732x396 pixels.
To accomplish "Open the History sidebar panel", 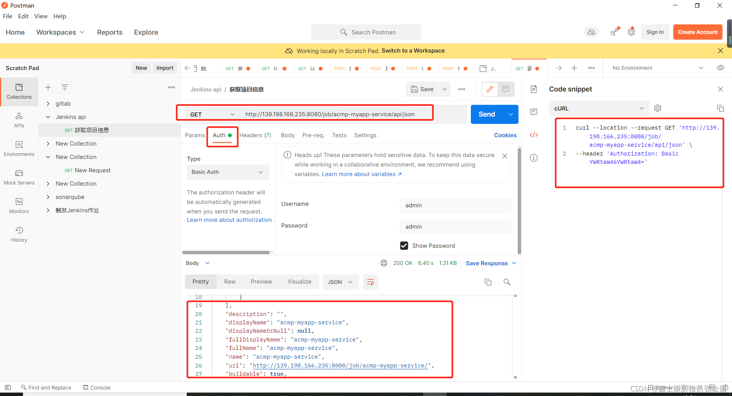I will 19,234.
